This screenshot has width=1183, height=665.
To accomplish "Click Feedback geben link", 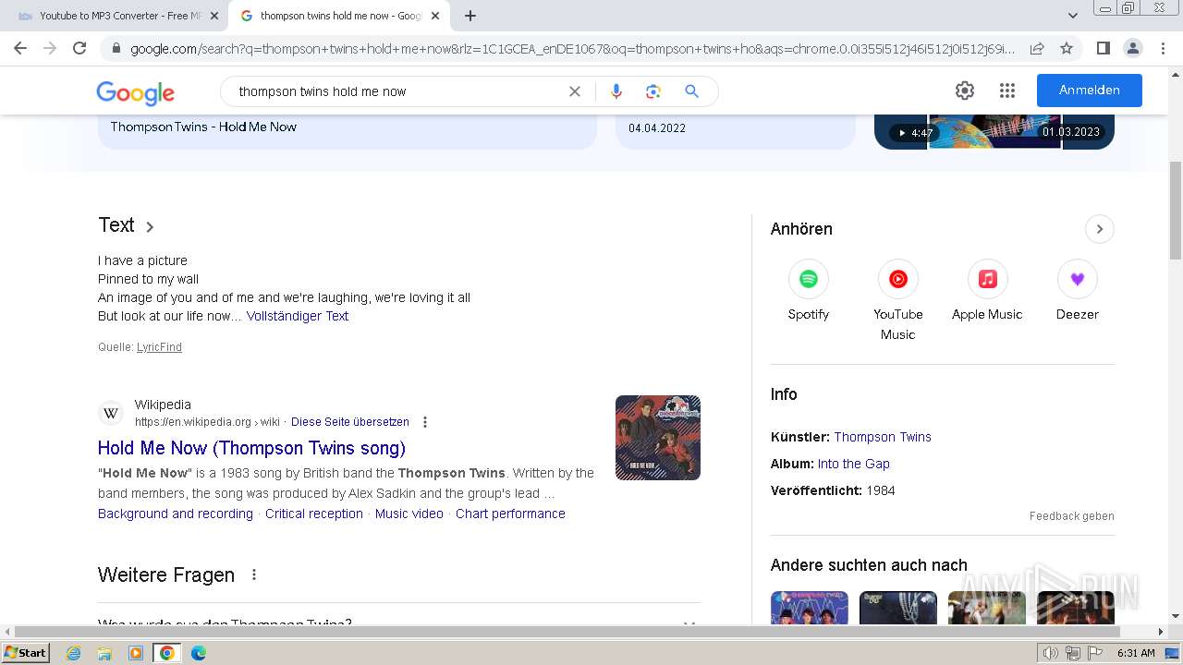I will 1072,516.
